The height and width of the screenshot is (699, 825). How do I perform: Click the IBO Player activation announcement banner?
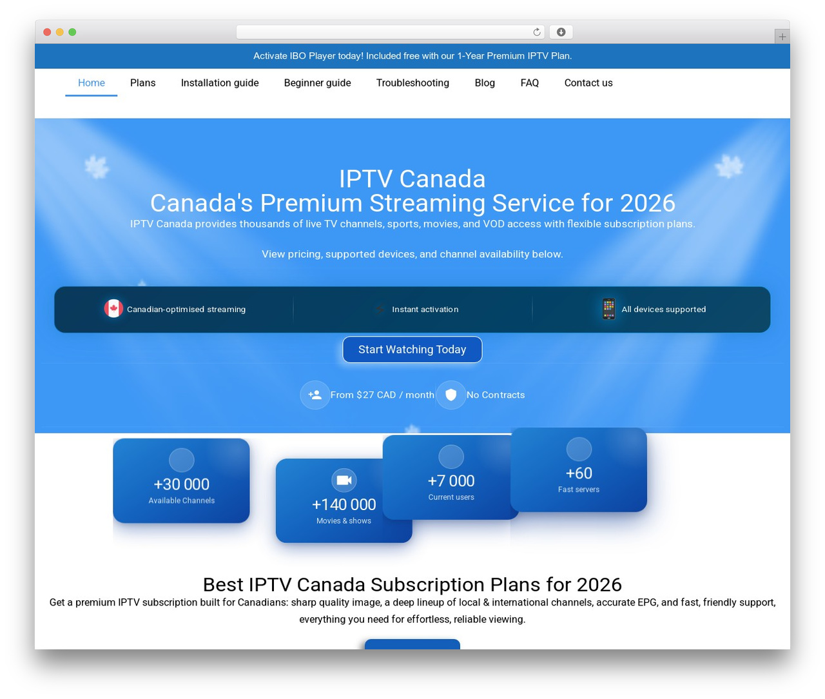pyautogui.click(x=412, y=56)
